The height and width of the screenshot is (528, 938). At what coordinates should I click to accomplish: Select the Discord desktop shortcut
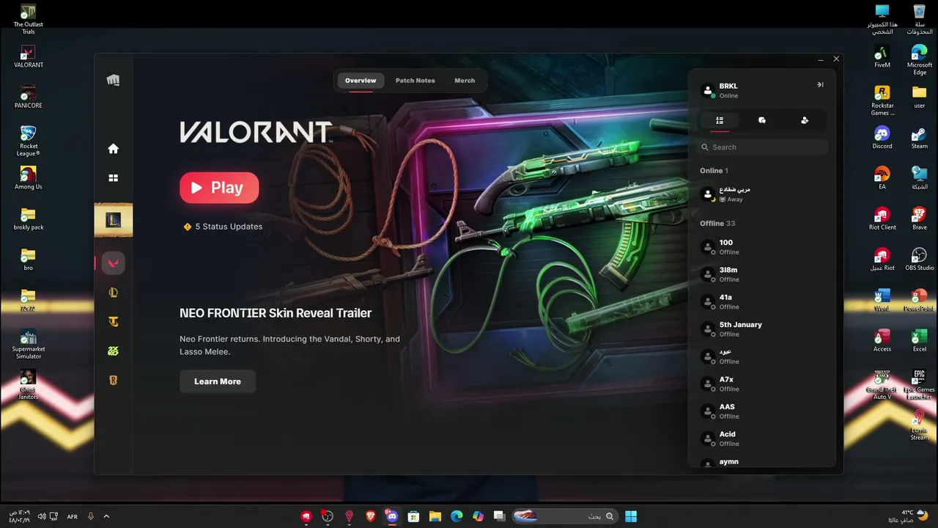click(882, 137)
